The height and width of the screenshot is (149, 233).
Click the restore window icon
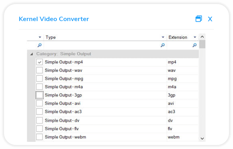click(198, 19)
